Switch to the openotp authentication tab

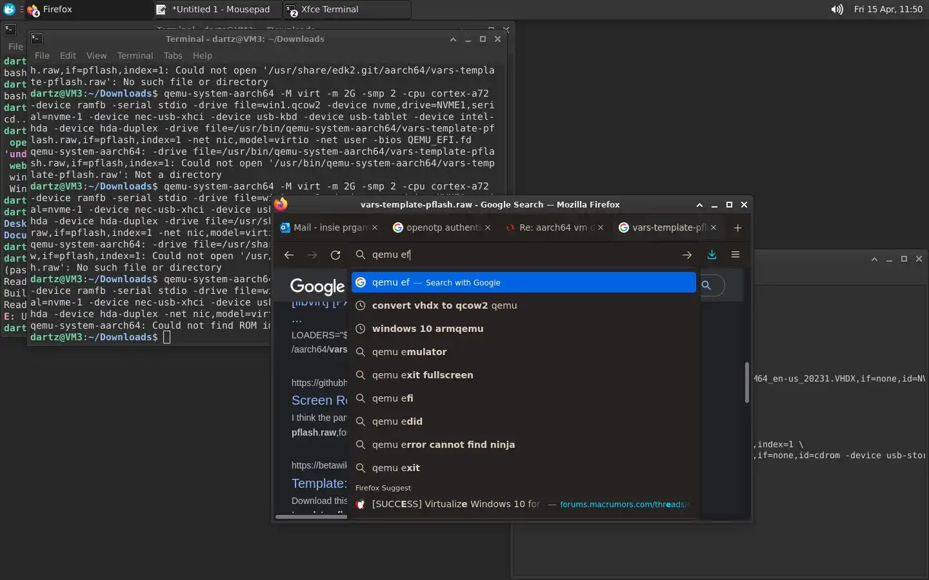point(443,227)
